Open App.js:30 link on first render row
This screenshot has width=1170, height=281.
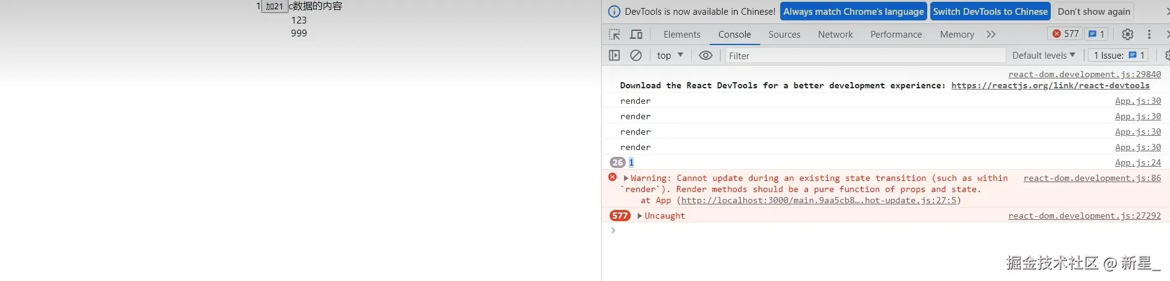tap(1138, 101)
